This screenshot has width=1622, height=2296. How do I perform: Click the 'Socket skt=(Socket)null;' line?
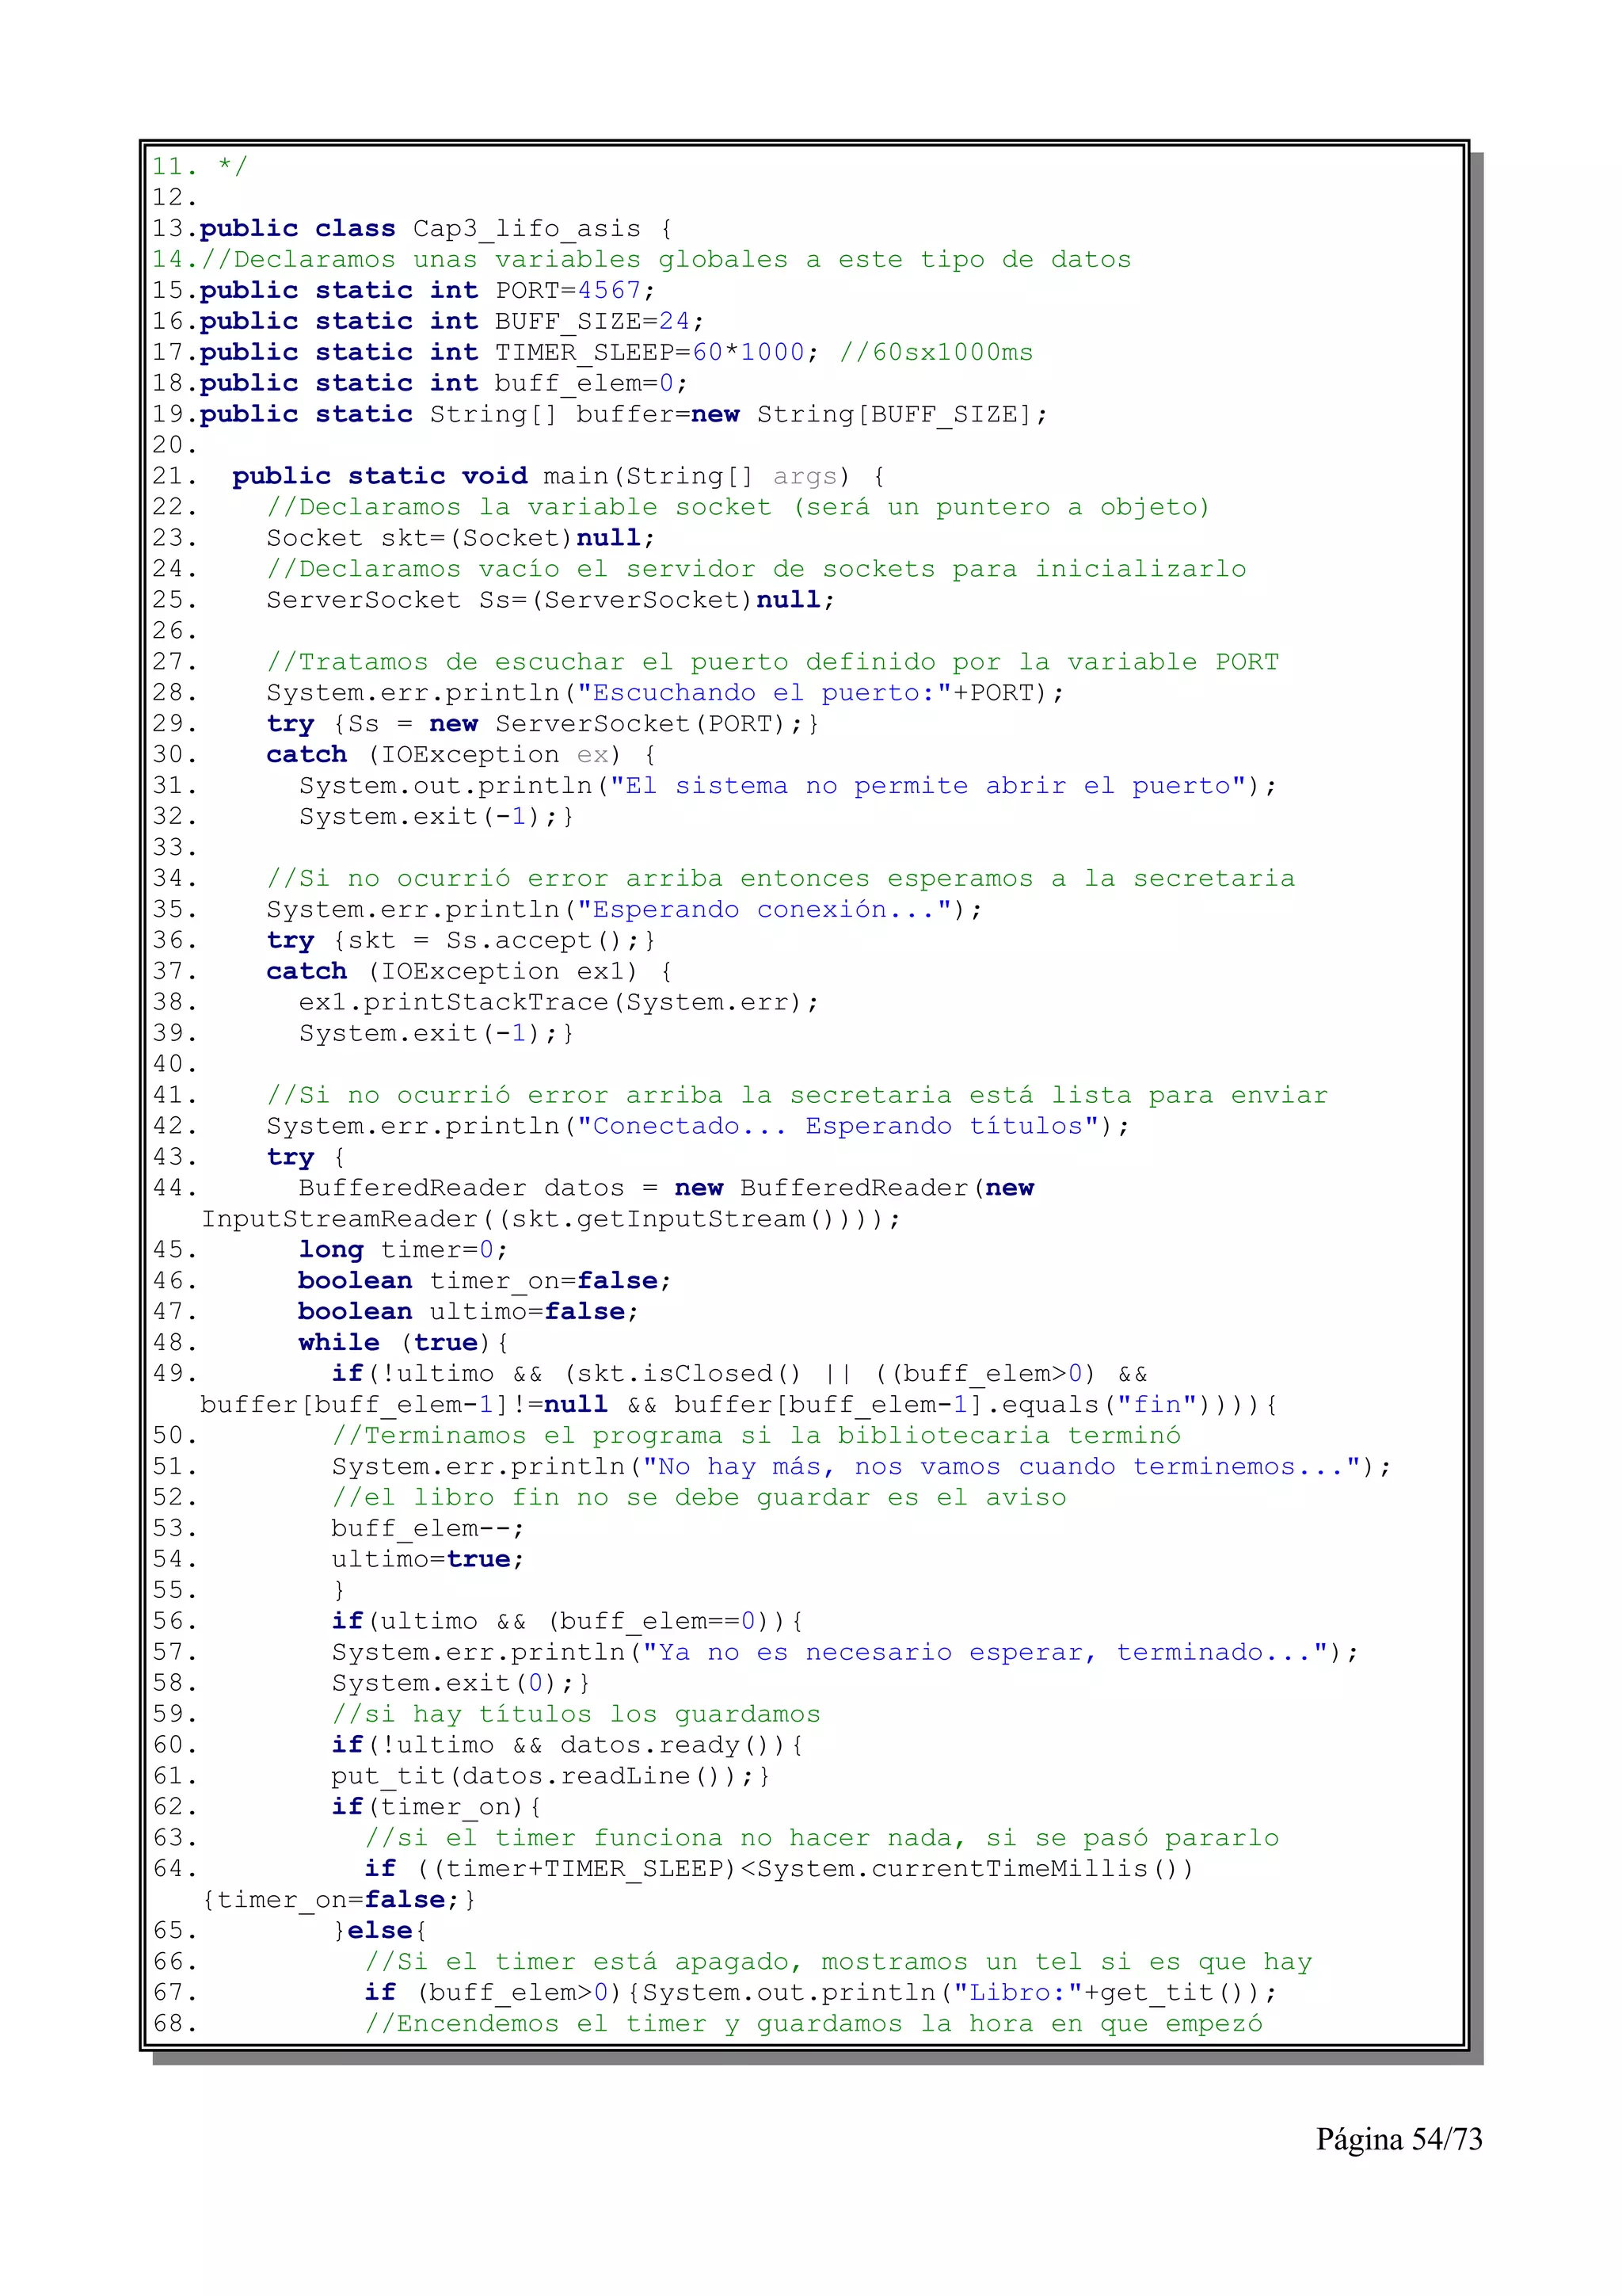point(461,539)
